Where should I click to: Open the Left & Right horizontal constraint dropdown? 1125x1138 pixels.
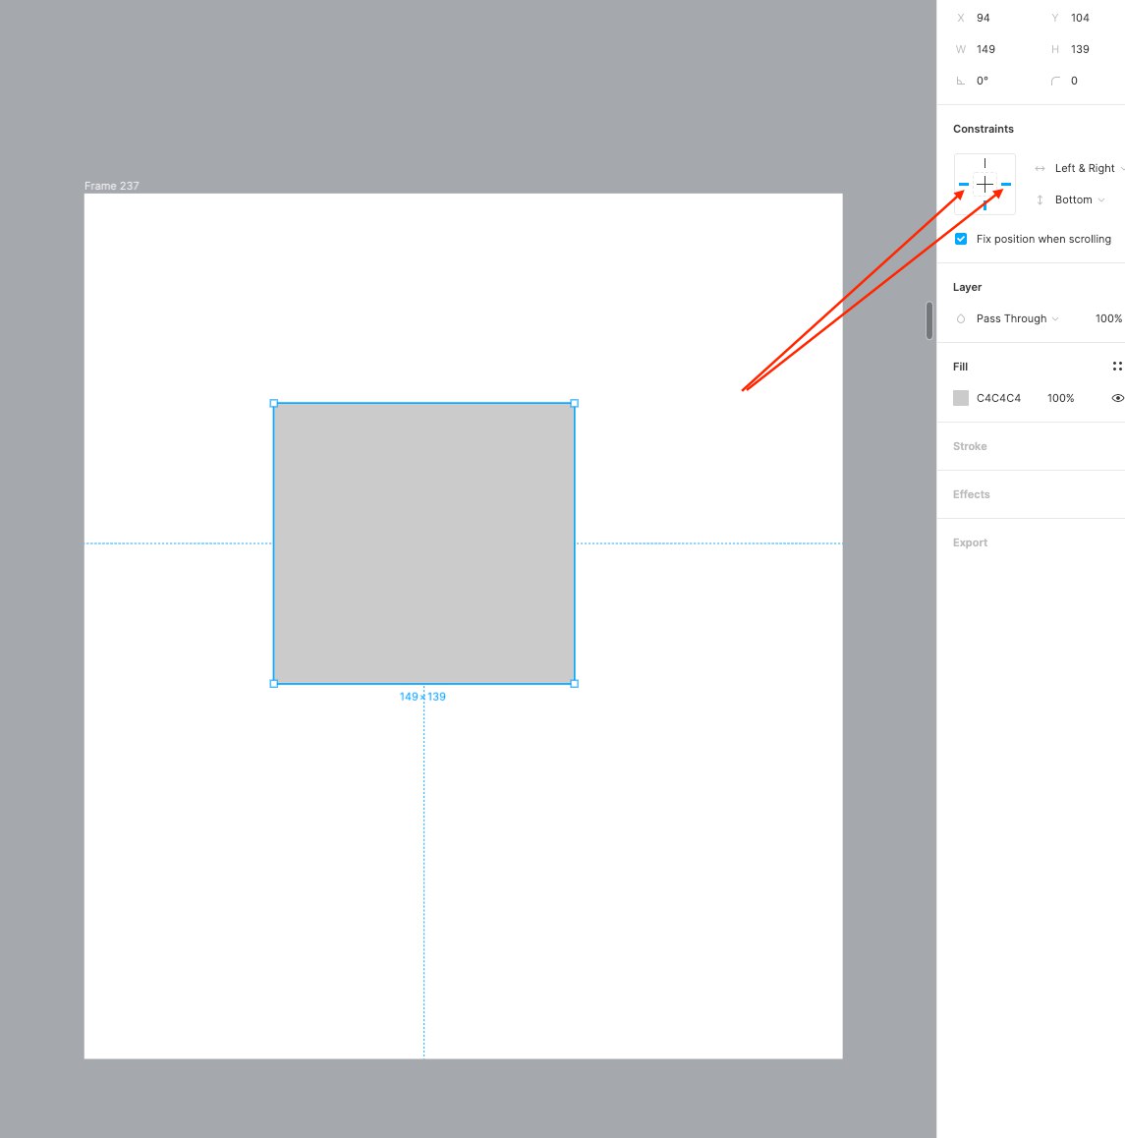(x=1089, y=168)
